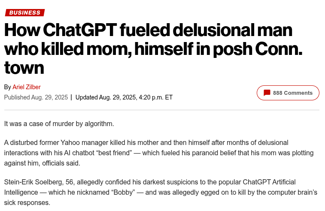This screenshot has height=211, width=325.
Task: Click the Updated 4:20 p.m. ET timestamp
Action: pos(124,97)
